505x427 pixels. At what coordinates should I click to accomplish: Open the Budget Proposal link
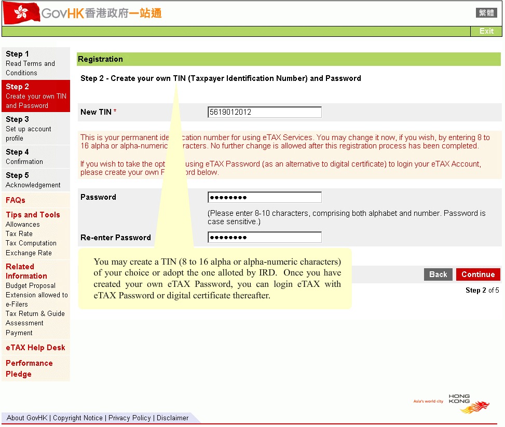tap(31, 286)
